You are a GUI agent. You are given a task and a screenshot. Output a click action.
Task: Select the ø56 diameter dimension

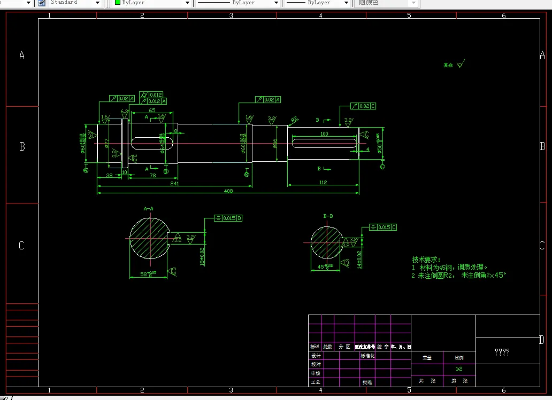[x=275, y=143]
